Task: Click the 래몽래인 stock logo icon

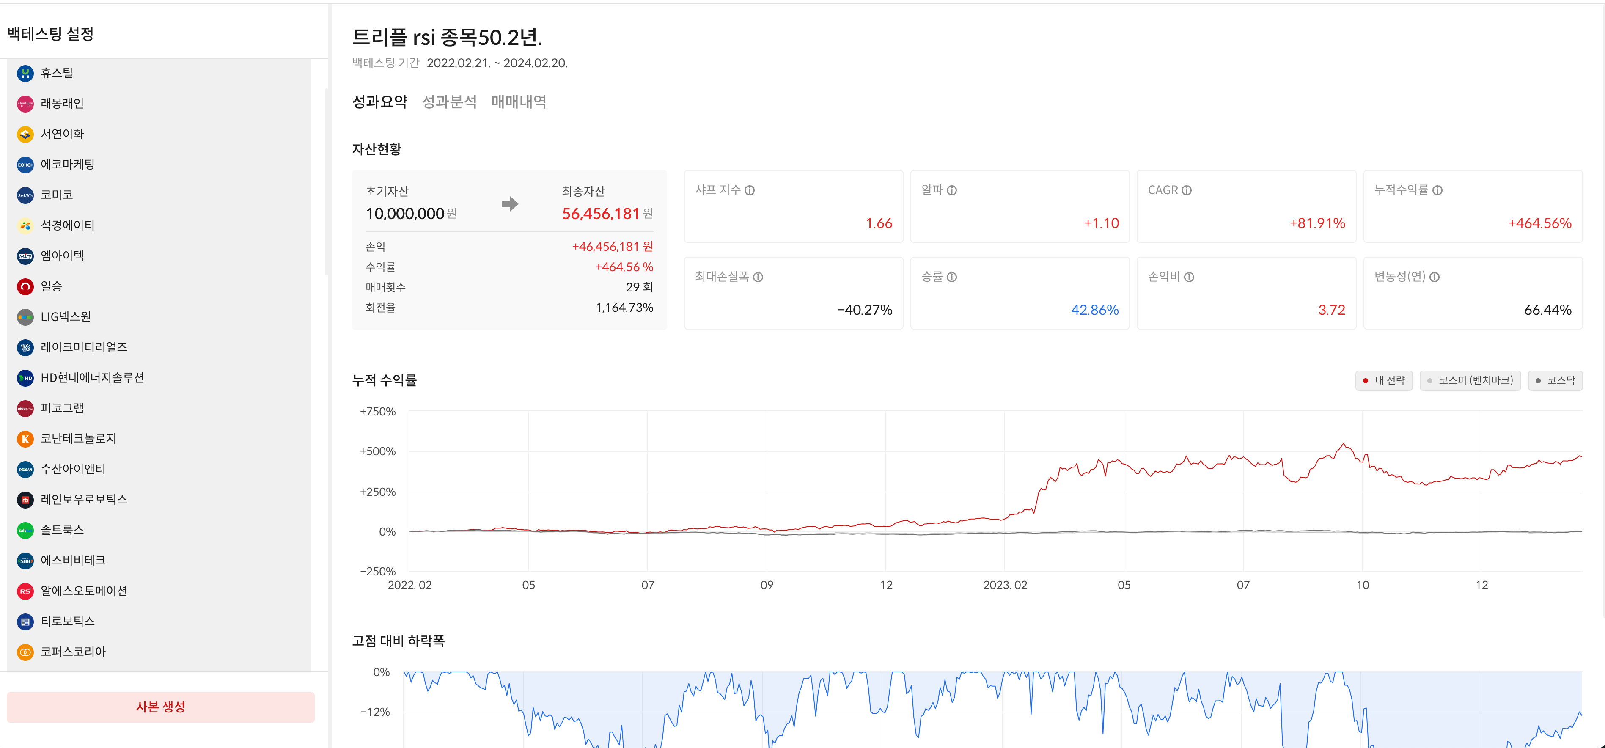Action: (25, 104)
